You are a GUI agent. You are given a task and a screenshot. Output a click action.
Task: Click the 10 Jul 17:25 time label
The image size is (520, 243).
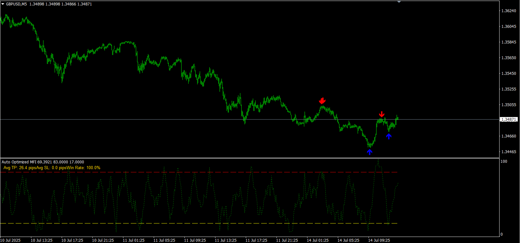pos(72,240)
